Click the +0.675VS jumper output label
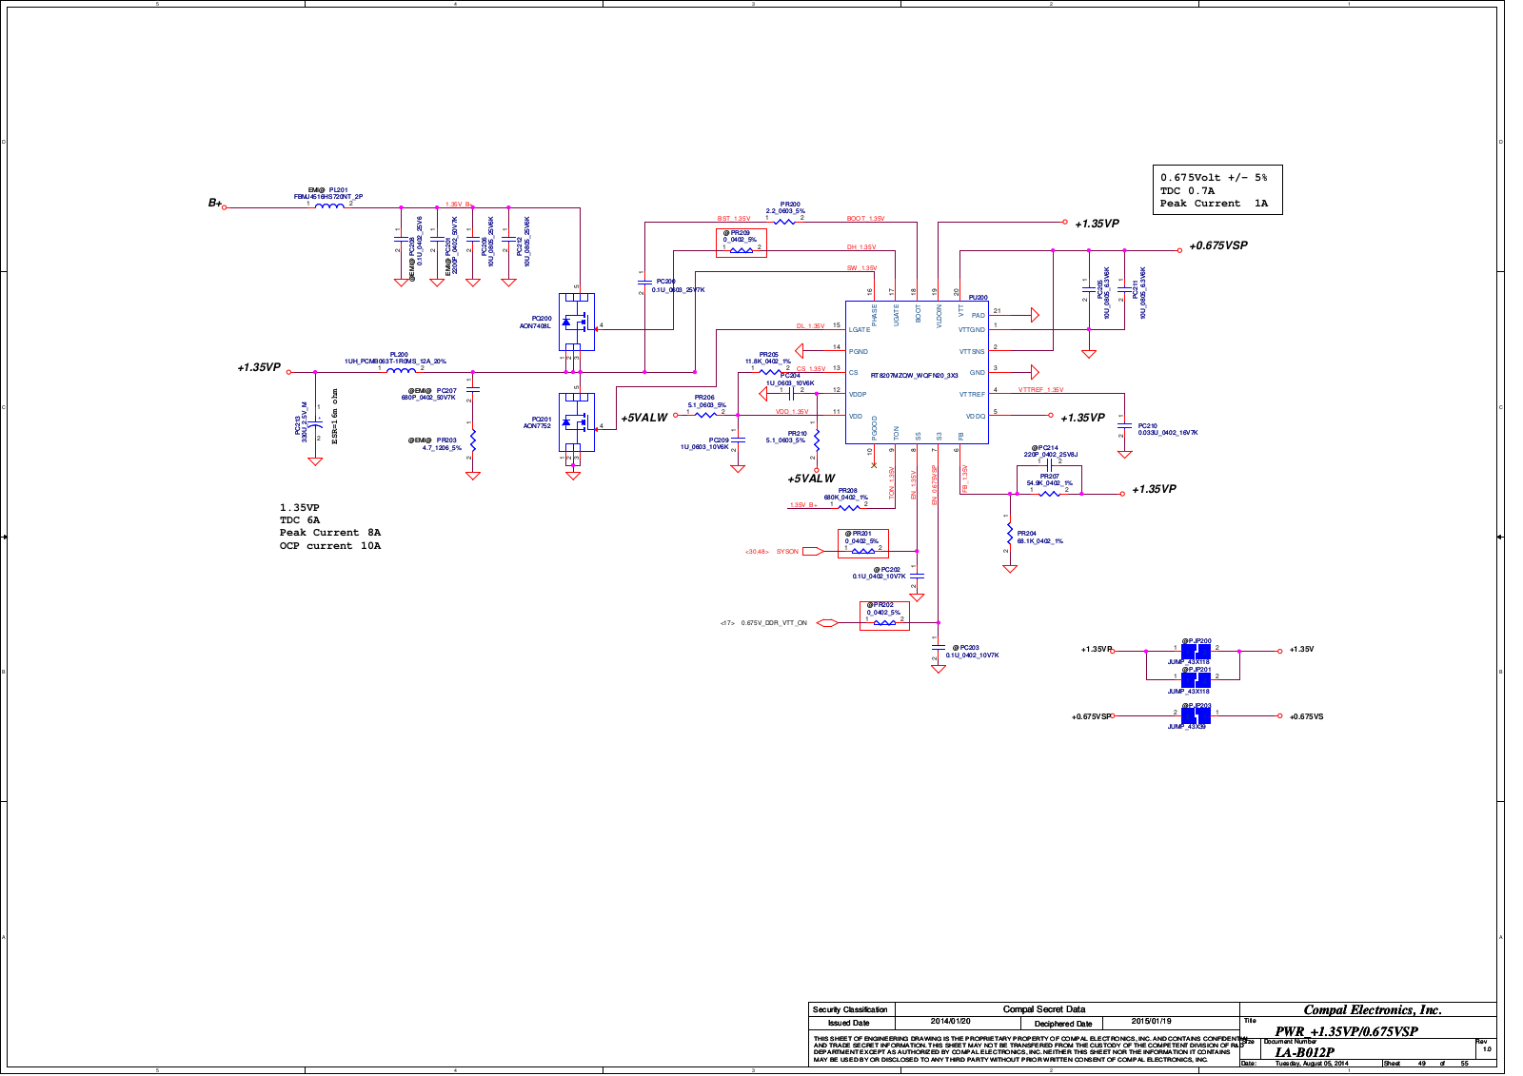The image size is (1523, 1076). 1306,716
